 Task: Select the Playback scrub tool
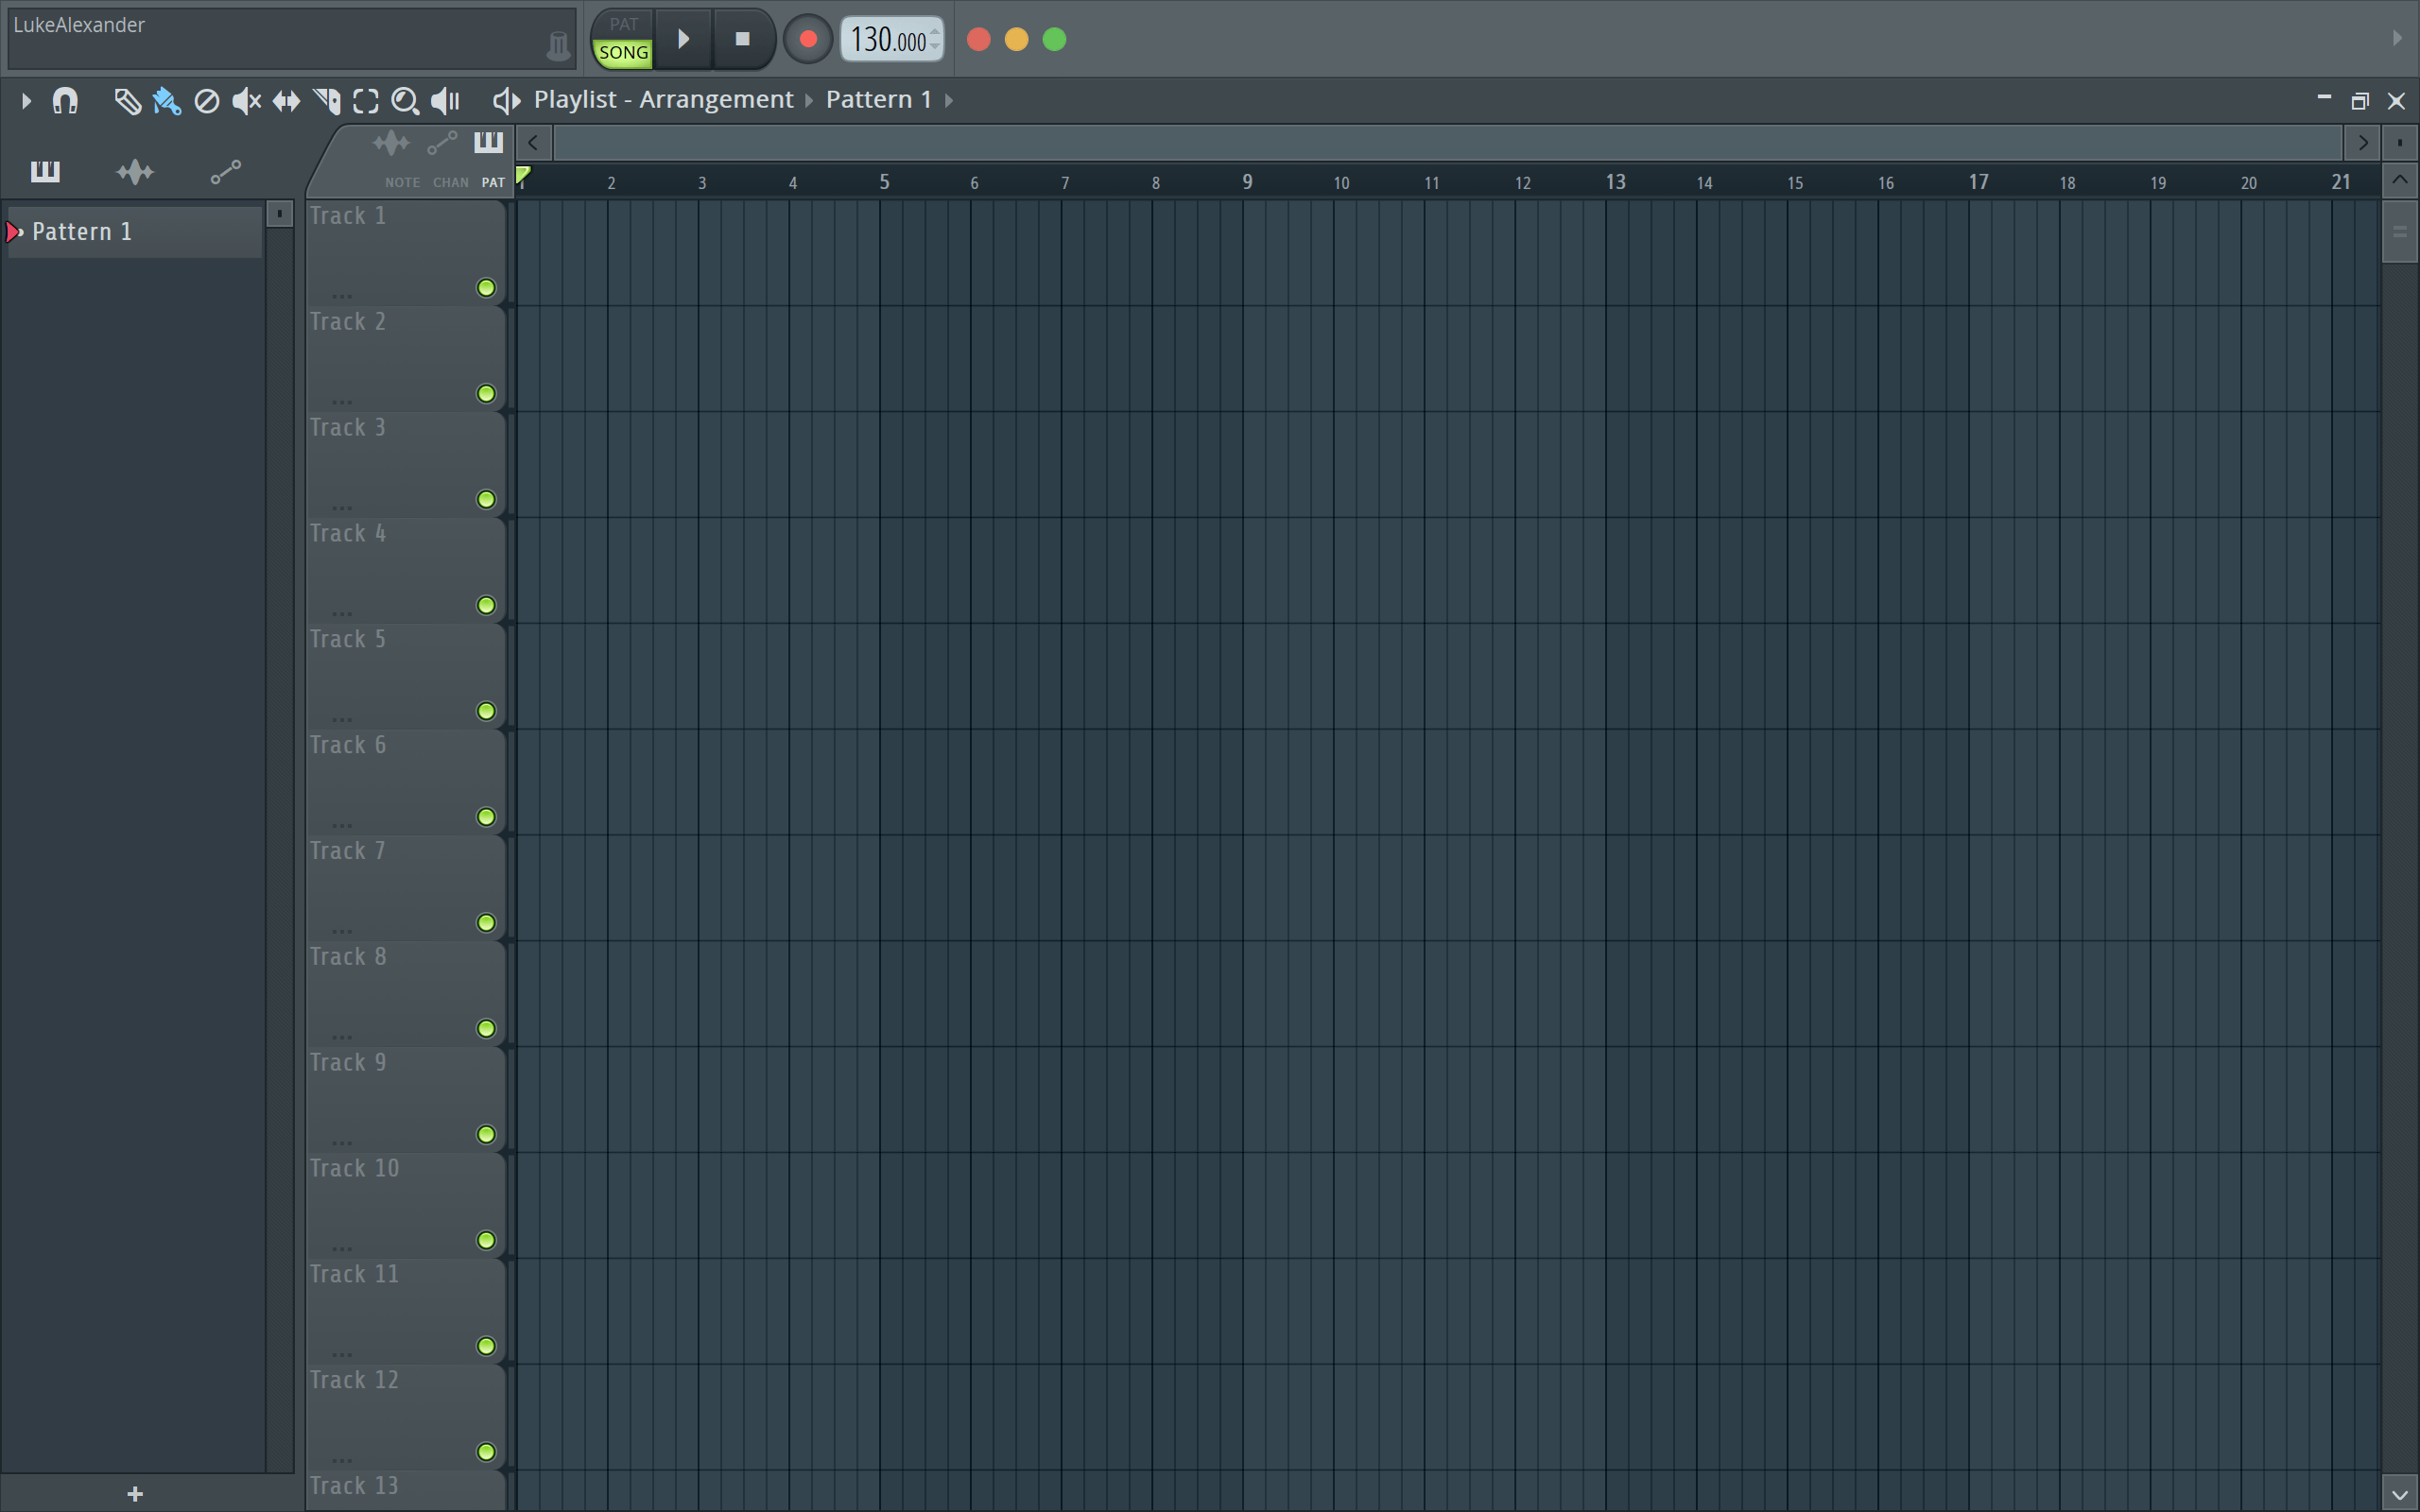(445, 101)
